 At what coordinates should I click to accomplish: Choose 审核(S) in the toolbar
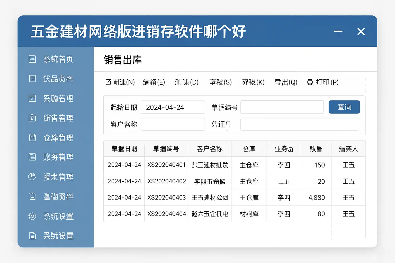click(221, 82)
